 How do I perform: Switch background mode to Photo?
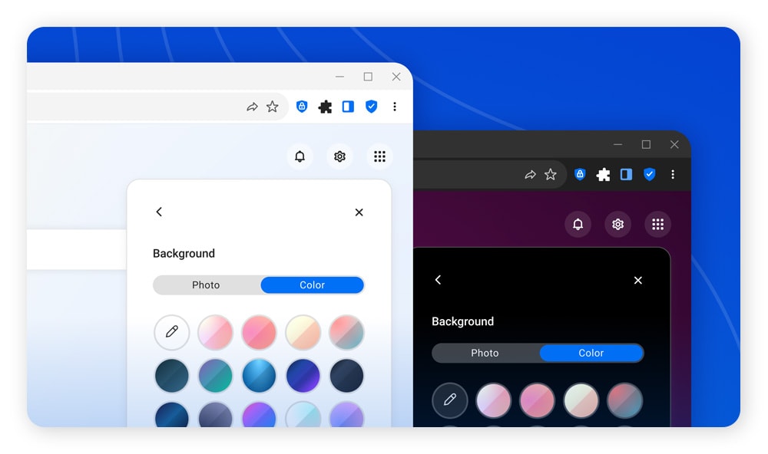pyautogui.click(x=206, y=285)
